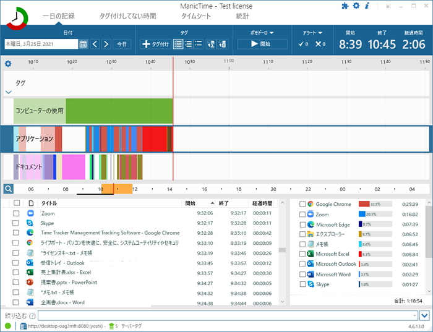The height and width of the screenshot is (332, 433).
Task: Open the info icon in title bar
Action: 367,6
